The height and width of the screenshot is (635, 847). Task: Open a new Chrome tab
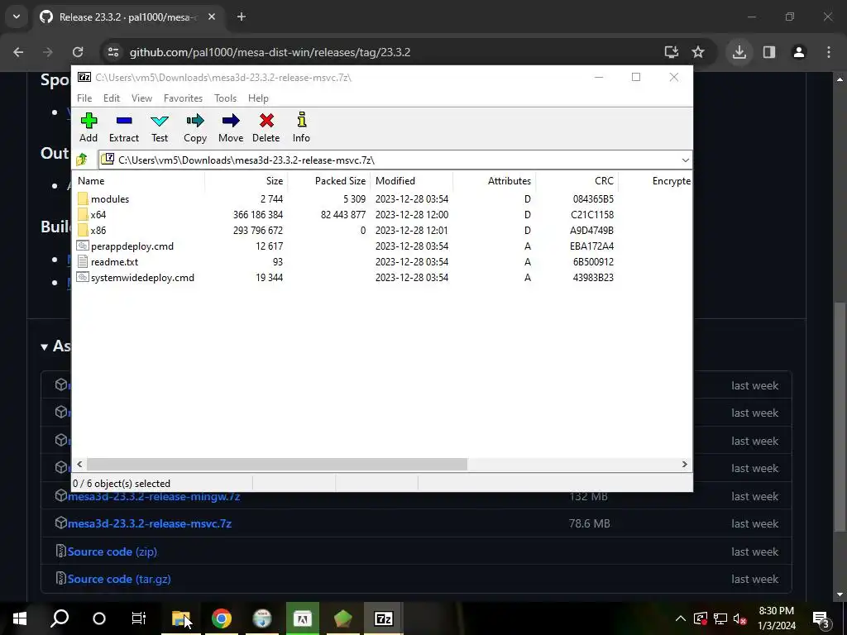click(242, 17)
